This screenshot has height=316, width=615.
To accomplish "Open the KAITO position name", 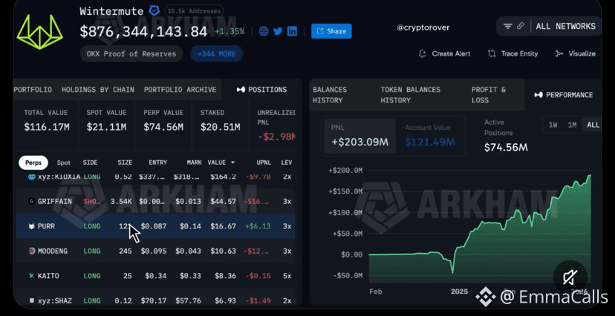I will [x=48, y=276].
